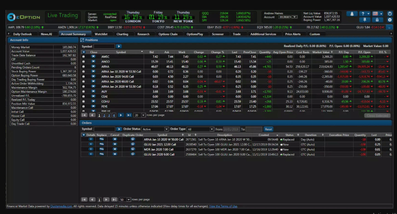The height and width of the screenshot is (214, 397).
Task: Open the OptionsPlay tab
Action: pyautogui.click(x=195, y=34)
